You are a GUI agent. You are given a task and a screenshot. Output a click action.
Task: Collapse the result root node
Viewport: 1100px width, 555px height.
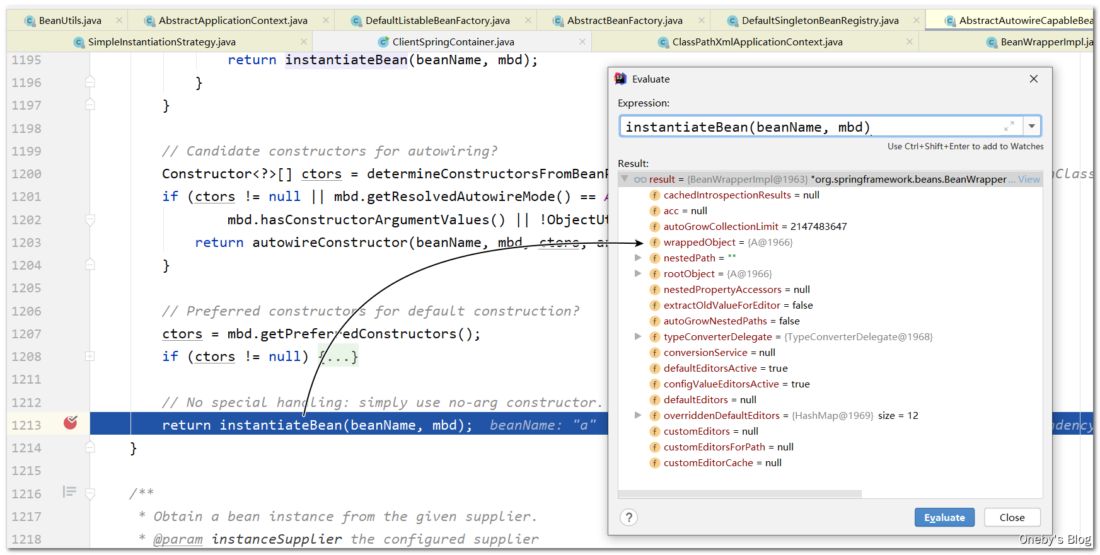[625, 179]
